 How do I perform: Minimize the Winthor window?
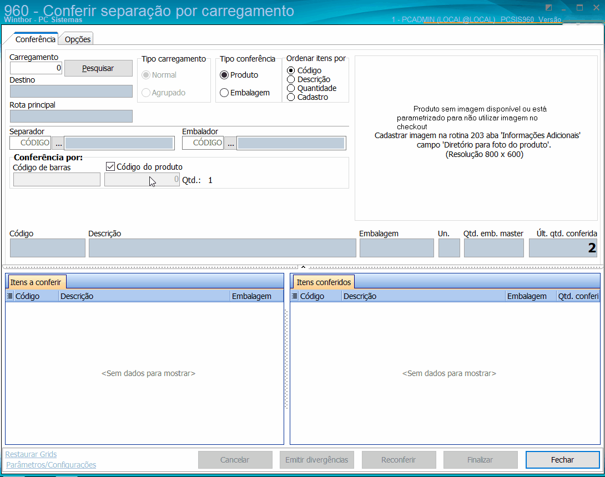tap(564, 8)
